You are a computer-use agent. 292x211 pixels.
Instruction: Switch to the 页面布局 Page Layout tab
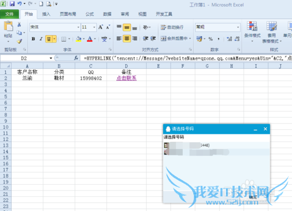[x=68, y=14]
